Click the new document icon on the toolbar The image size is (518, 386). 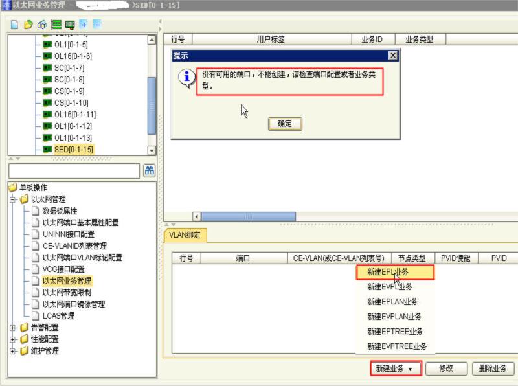coord(15,24)
